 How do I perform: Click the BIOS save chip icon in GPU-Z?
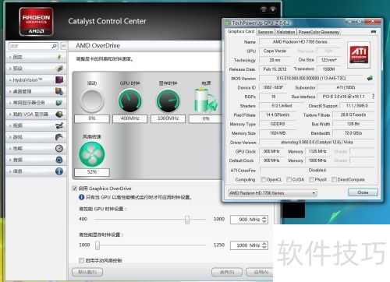pyautogui.click(x=370, y=78)
